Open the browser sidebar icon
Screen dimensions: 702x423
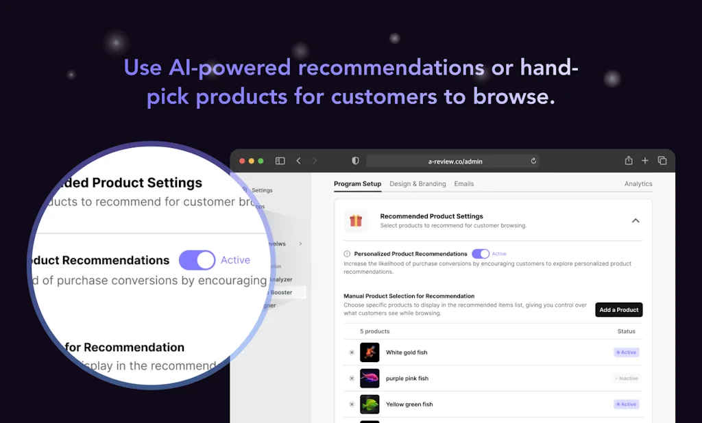click(x=280, y=160)
